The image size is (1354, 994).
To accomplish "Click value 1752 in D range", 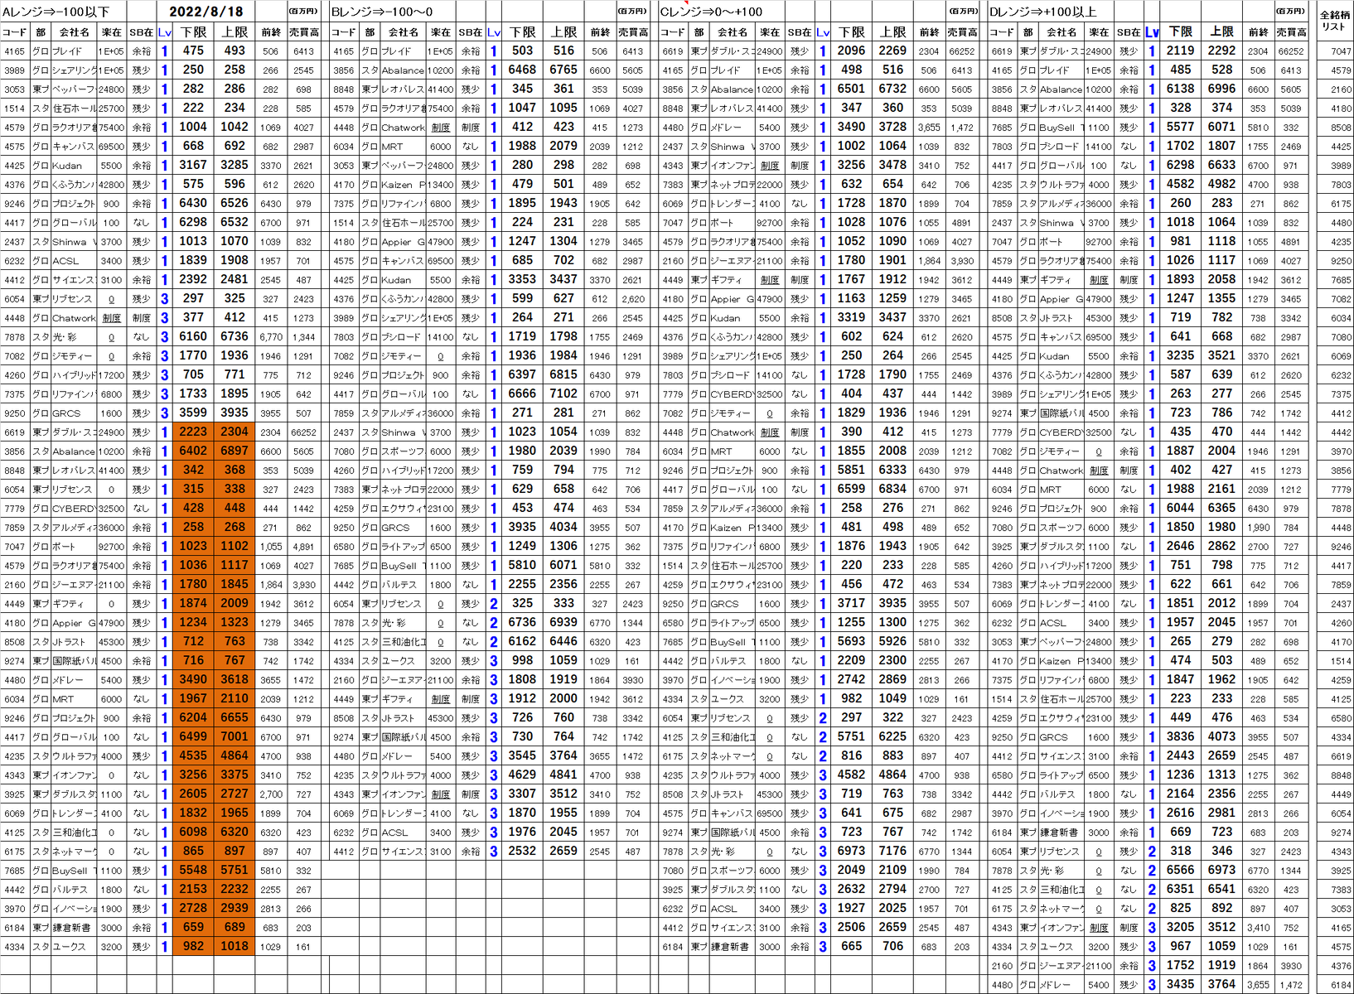I will [1180, 965].
